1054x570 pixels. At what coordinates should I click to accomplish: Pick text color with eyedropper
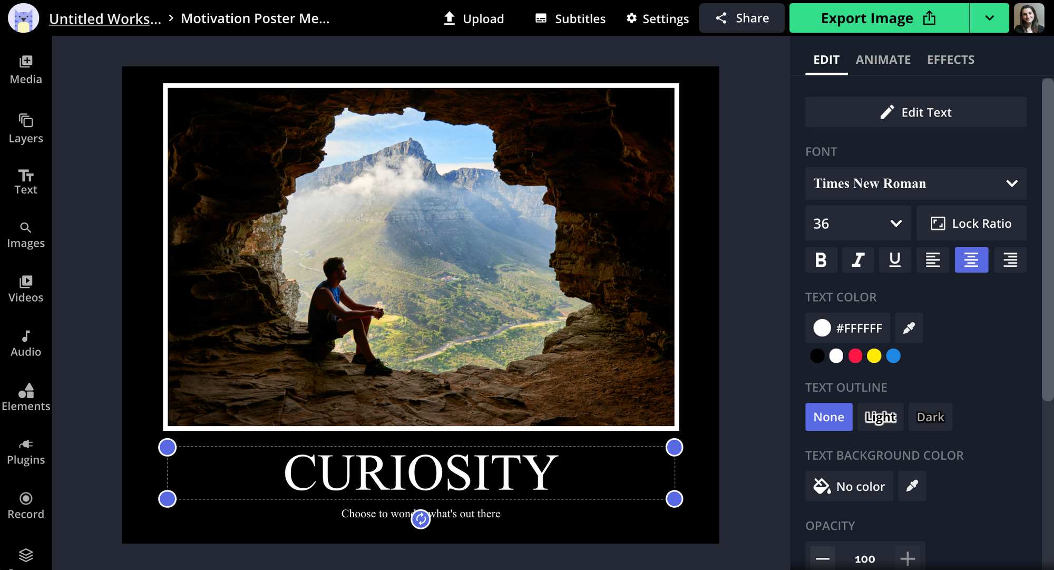pos(909,328)
